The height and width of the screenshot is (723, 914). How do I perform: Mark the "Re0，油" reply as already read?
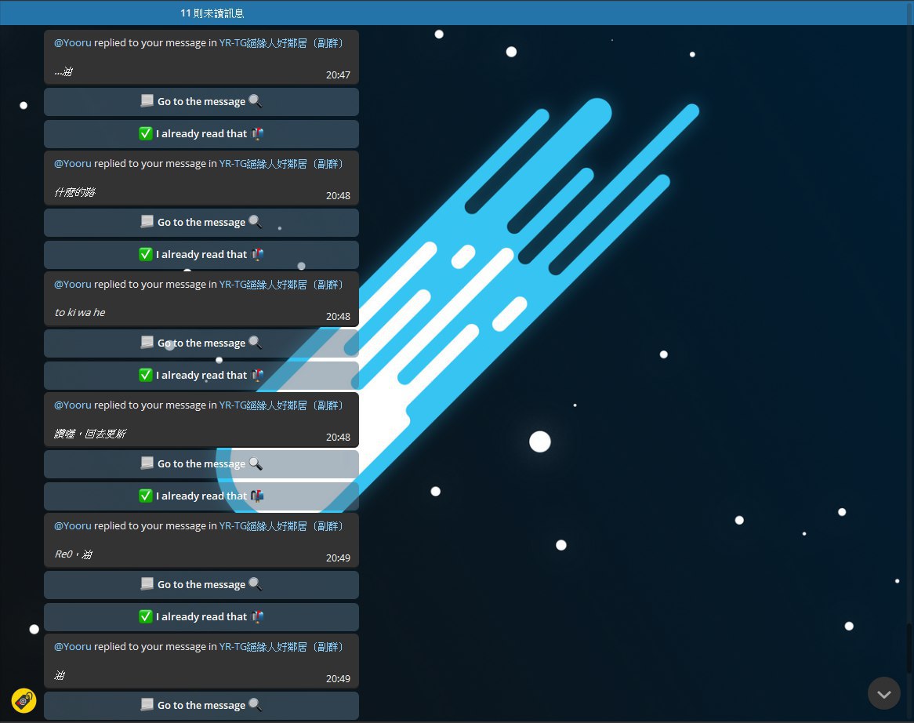coord(201,617)
